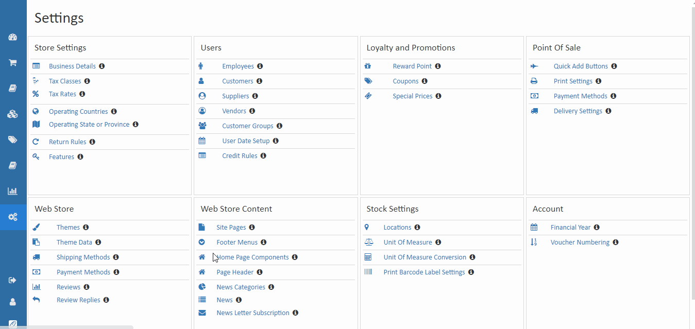Click the sign-out arrow sidebar icon
695x329 pixels.
pos(13,280)
